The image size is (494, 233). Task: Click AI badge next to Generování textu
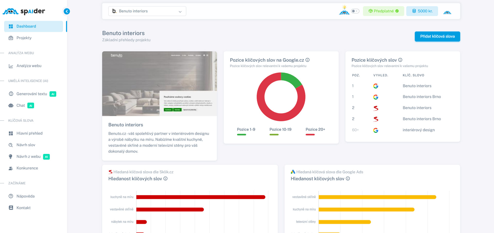tap(53, 94)
